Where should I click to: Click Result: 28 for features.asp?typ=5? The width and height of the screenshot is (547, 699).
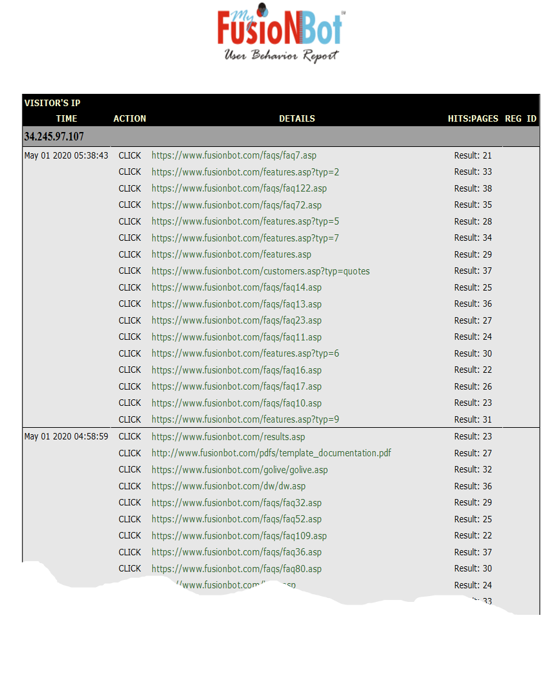(x=473, y=221)
